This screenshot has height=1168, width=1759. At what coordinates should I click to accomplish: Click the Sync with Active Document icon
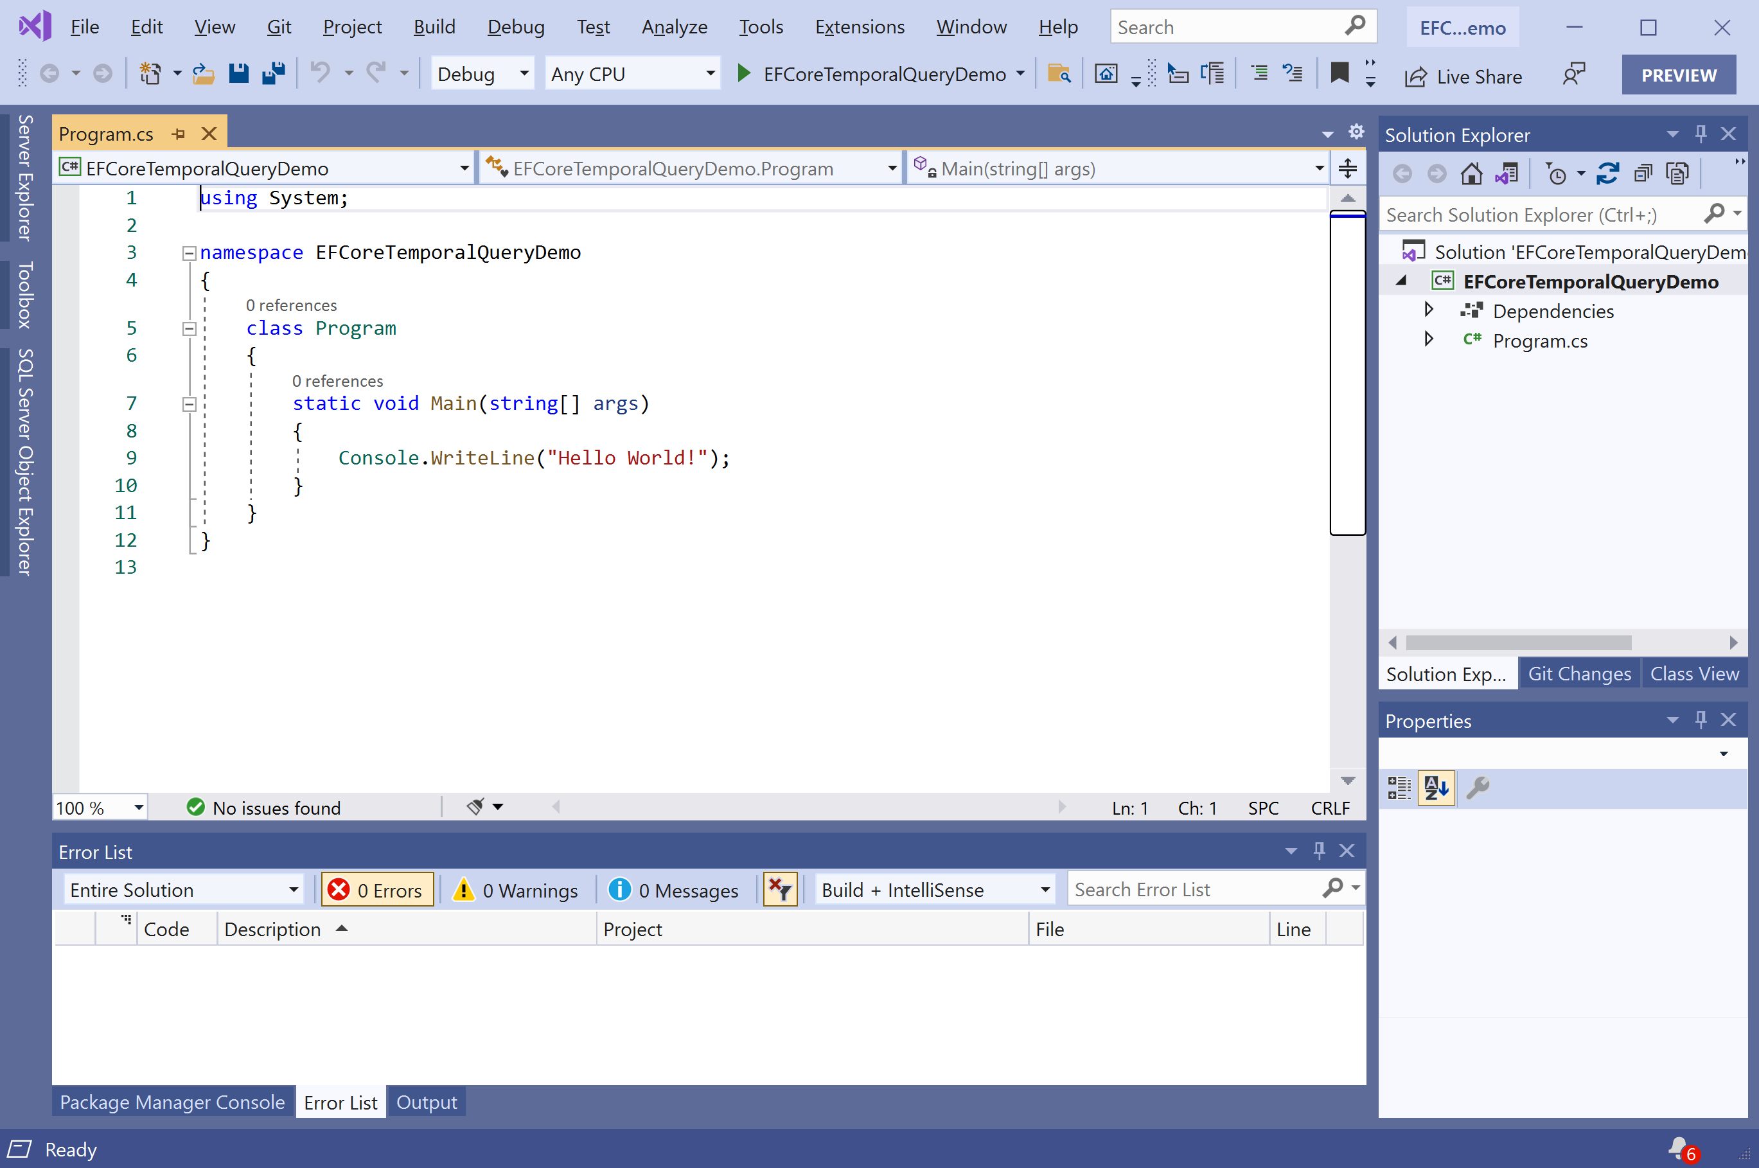pyautogui.click(x=1608, y=173)
